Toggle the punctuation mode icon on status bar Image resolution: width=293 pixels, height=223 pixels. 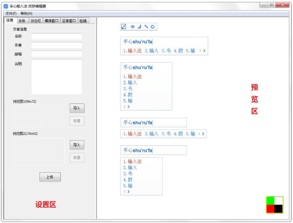pyautogui.click(x=146, y=27)
